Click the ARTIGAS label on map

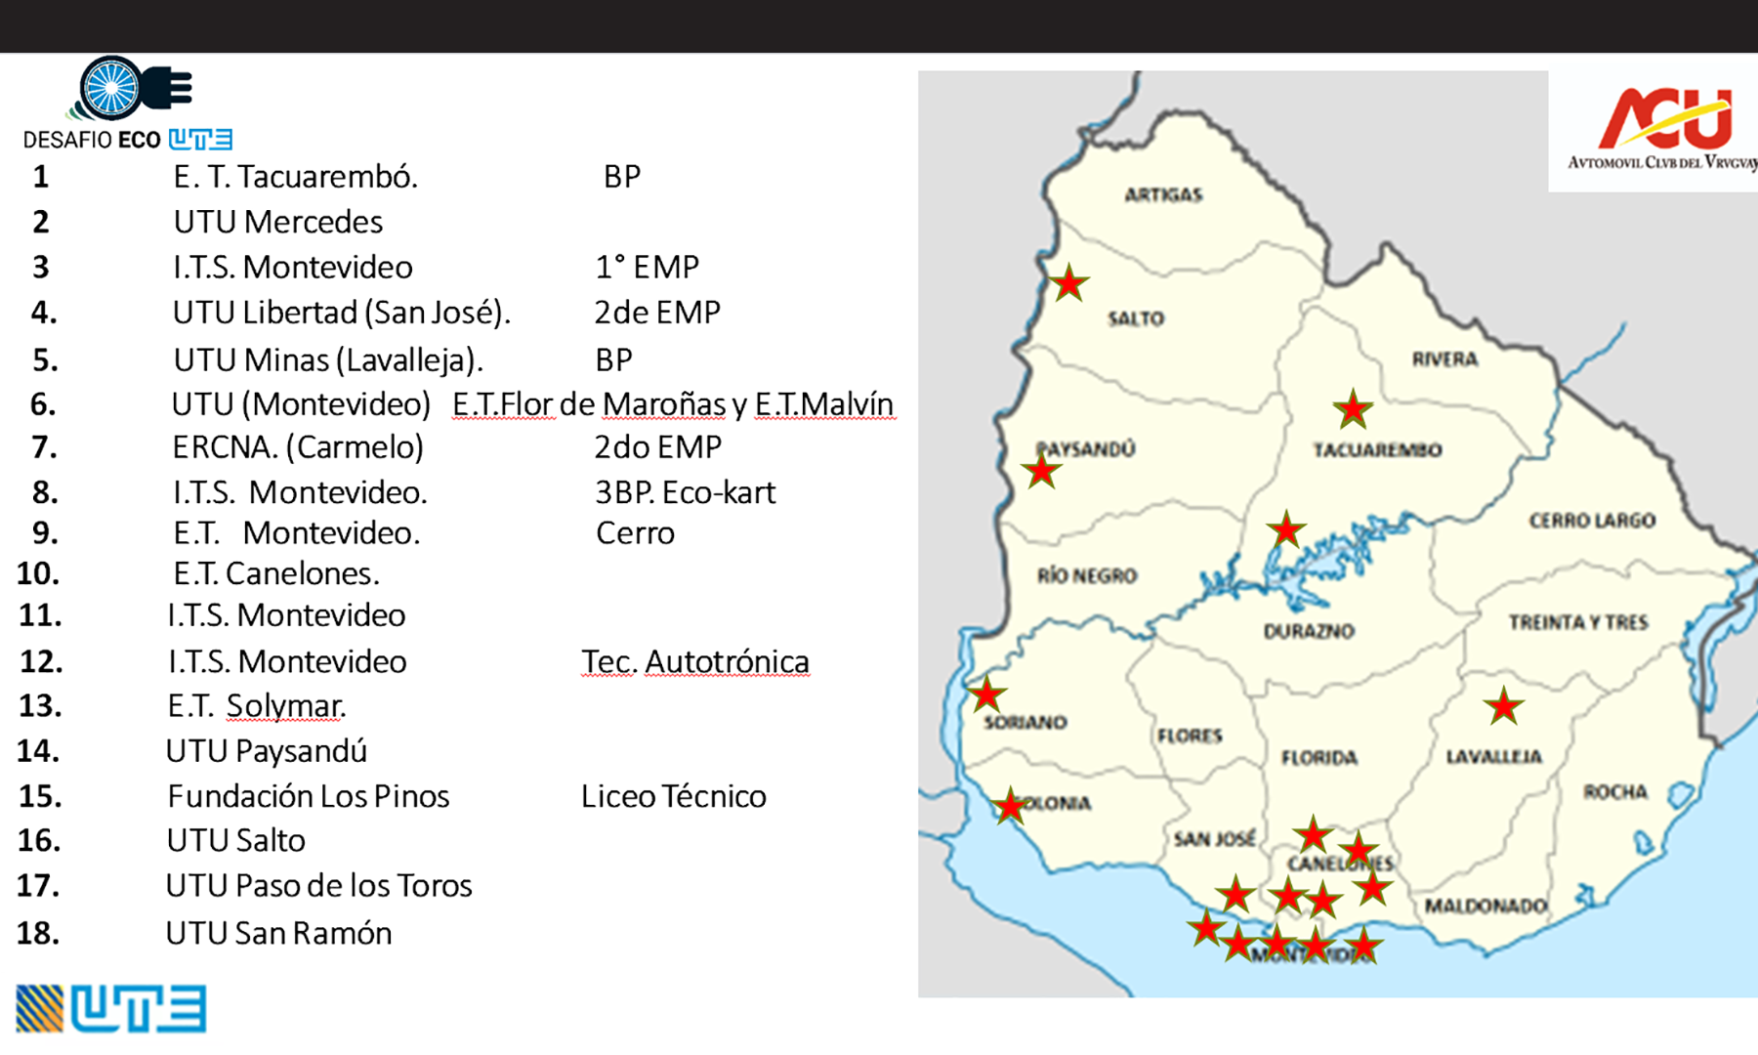[x=1163, y=194]
